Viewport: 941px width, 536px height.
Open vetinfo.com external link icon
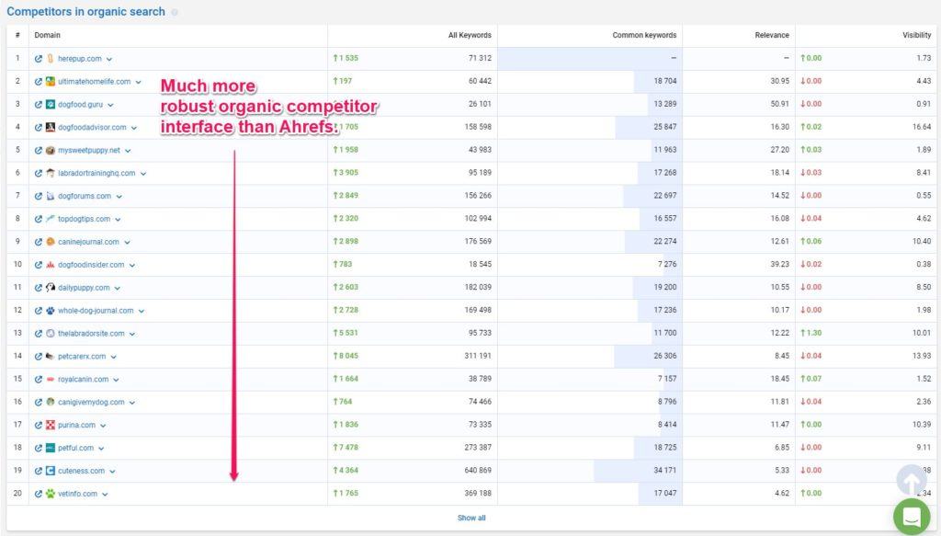pos(39,494)
